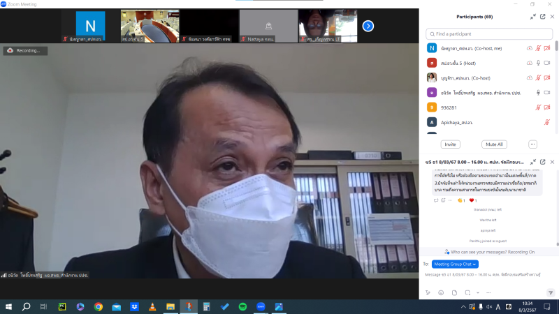Image resolution: width=559 pixels, height=314 pixels.
Task: Open Spotify from the taskbar
Action: click(242, 306)
